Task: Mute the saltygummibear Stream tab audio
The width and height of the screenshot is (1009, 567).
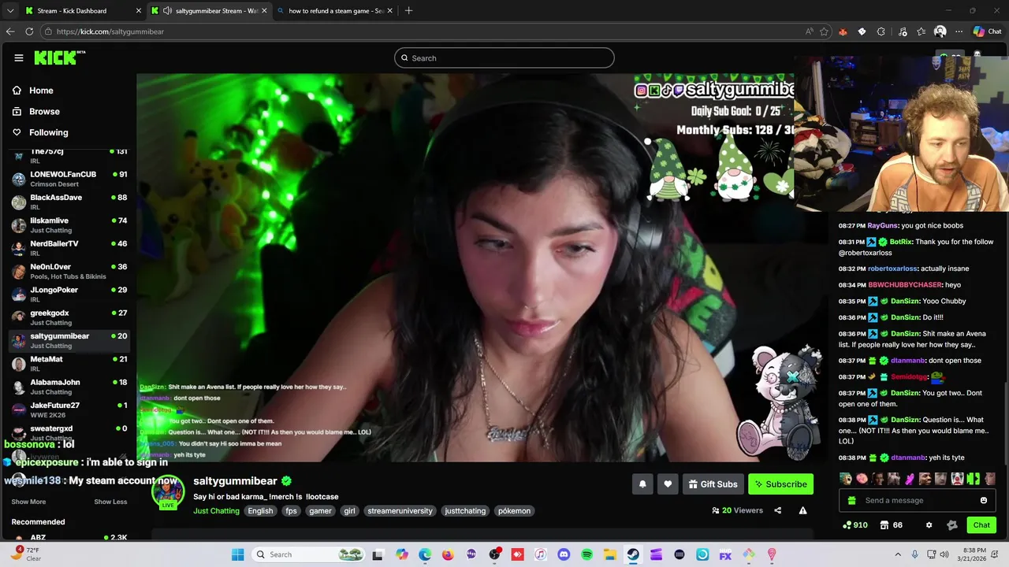Action: click(x=167, y=11)
